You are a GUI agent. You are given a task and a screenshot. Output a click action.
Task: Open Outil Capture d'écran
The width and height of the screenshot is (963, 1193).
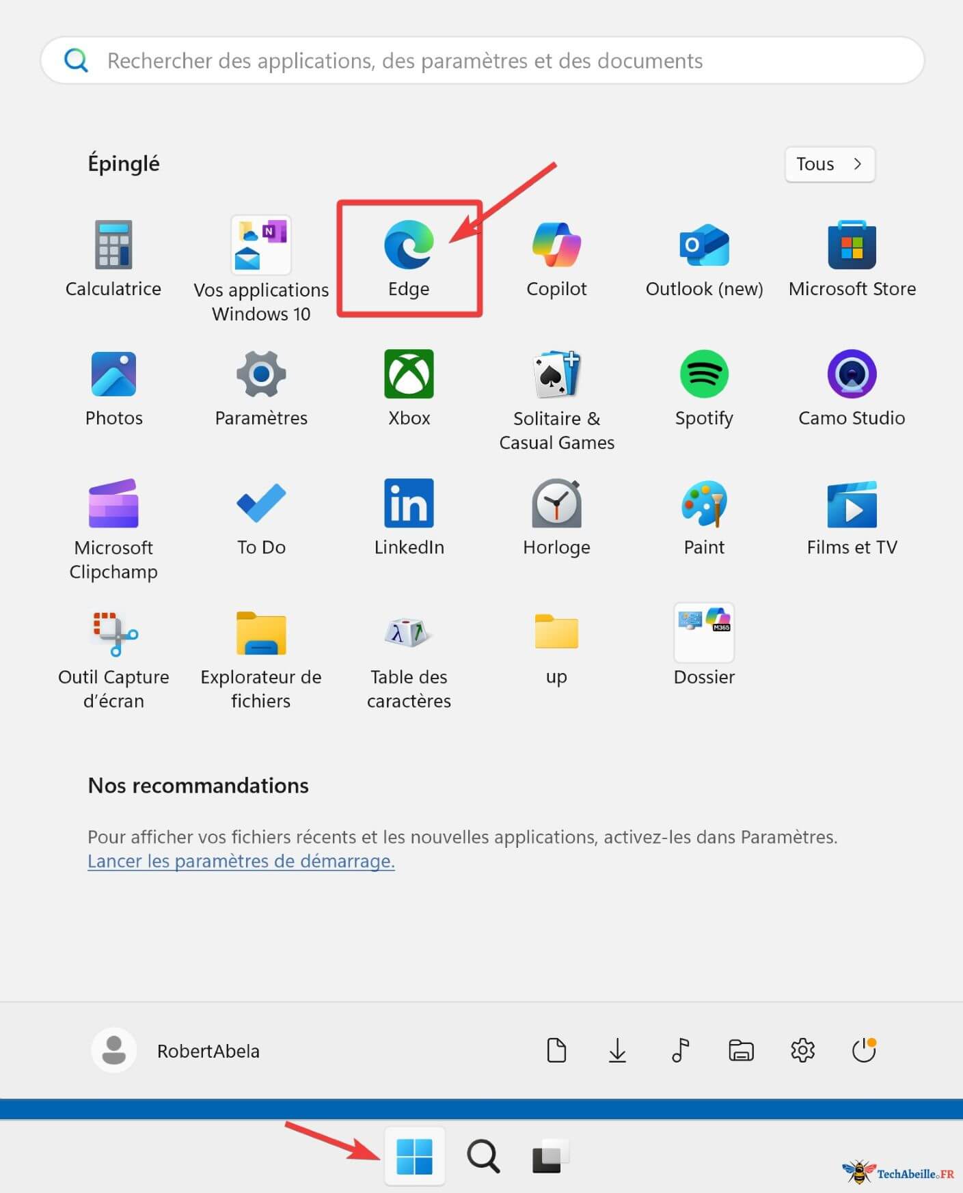pos(113,659)
